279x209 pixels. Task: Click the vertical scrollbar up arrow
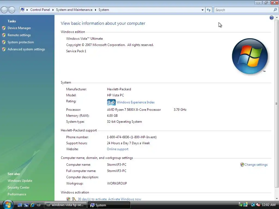(277, 18)
